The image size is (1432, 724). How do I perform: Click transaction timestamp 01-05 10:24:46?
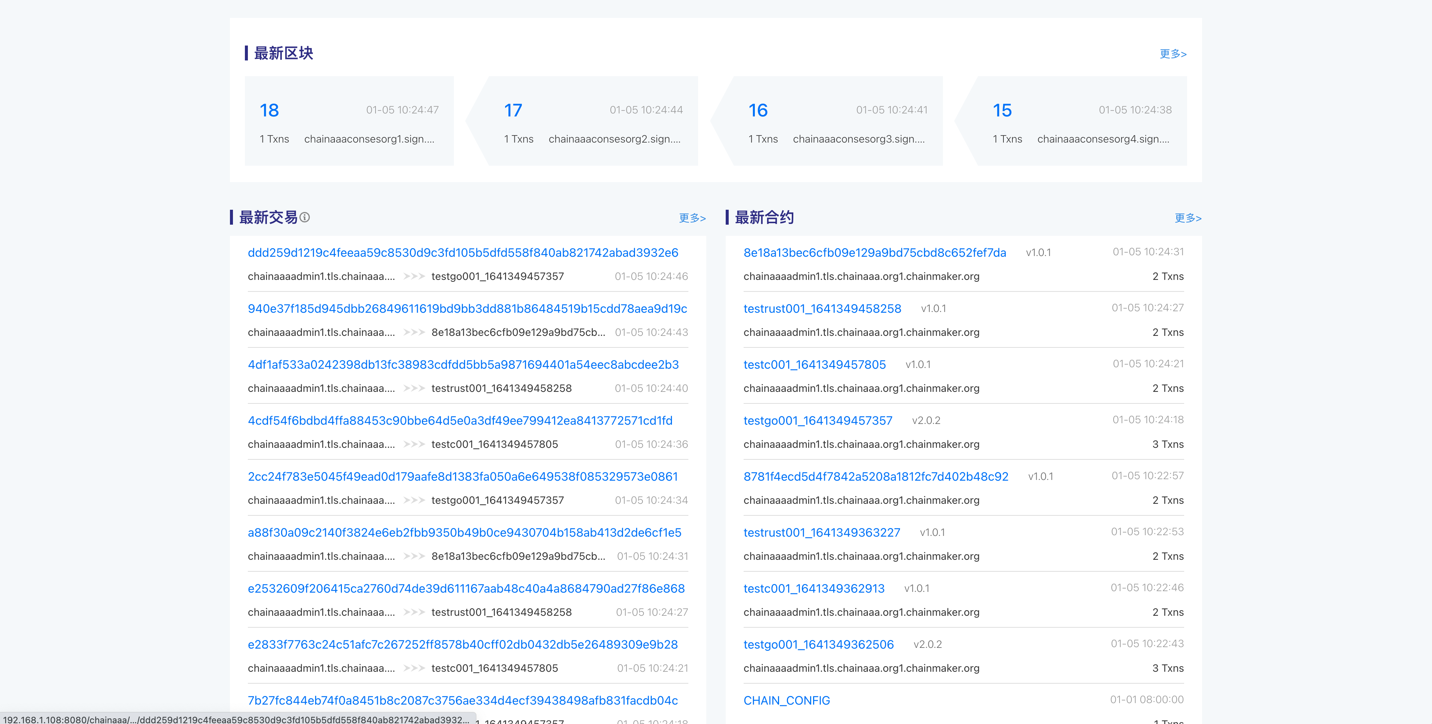coord(651,277)
